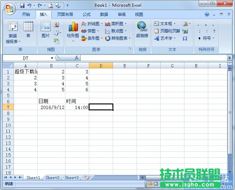The image size is (235, 190).
Task: Expand the 折线图 line chart dropdown
Action: pyautogui.click(x=93, y=24)
